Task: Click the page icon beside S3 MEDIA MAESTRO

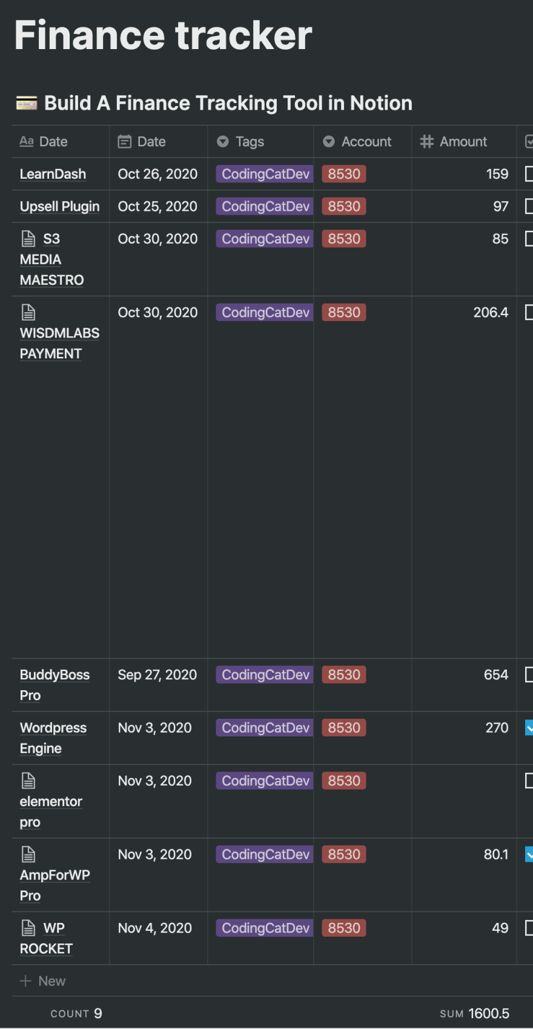Action: coord(28,239)
